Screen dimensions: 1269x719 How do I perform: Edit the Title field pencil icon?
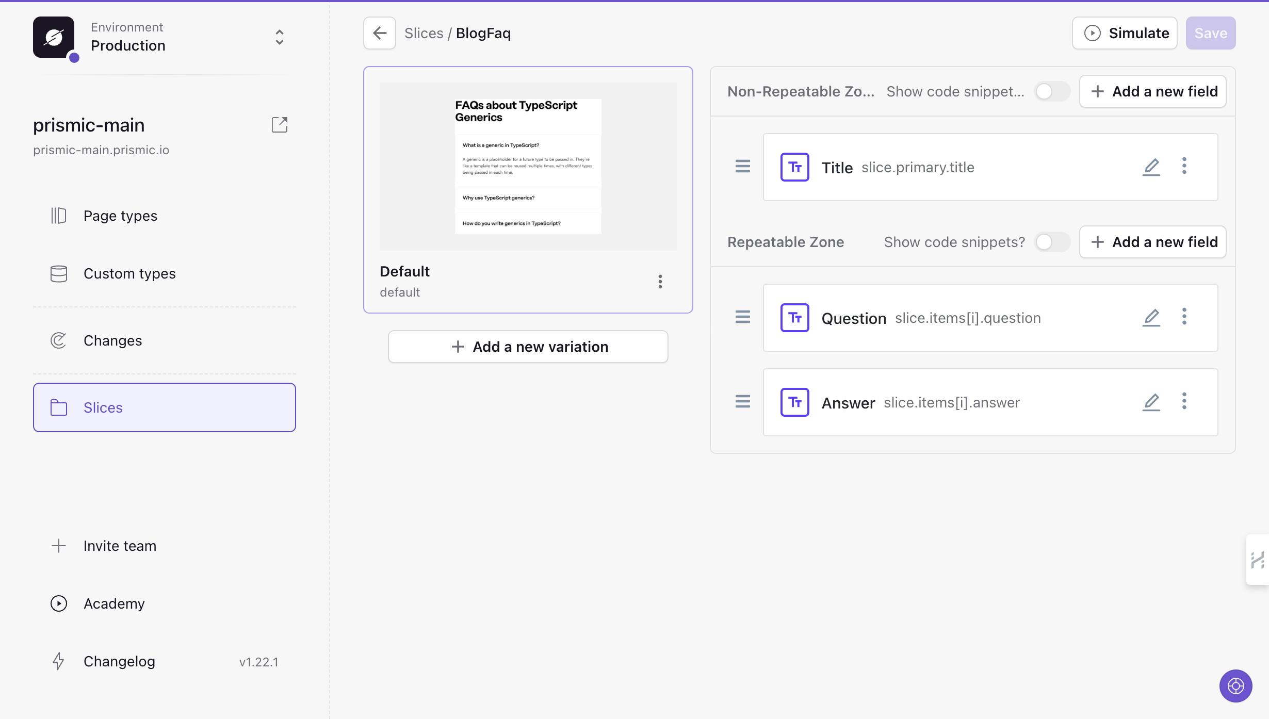pyautogui.click(x=1151, y=167)
